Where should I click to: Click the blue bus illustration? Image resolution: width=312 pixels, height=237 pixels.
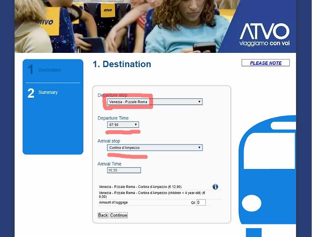click(267, 176)
